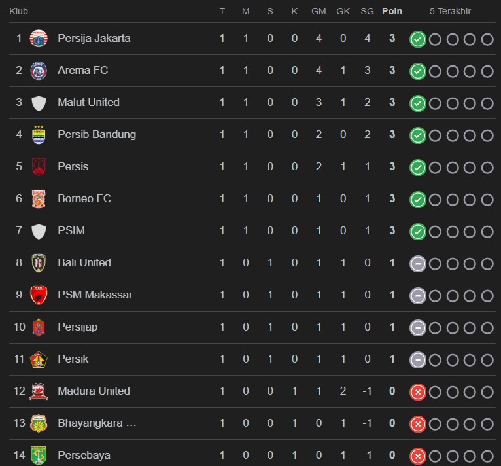Viewport: 501px width, 466px height.
Task: Click the Madura United club logo
Action: [x=39, y=391]
